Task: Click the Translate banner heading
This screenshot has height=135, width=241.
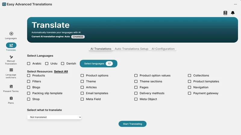Action: coord(51,25)
